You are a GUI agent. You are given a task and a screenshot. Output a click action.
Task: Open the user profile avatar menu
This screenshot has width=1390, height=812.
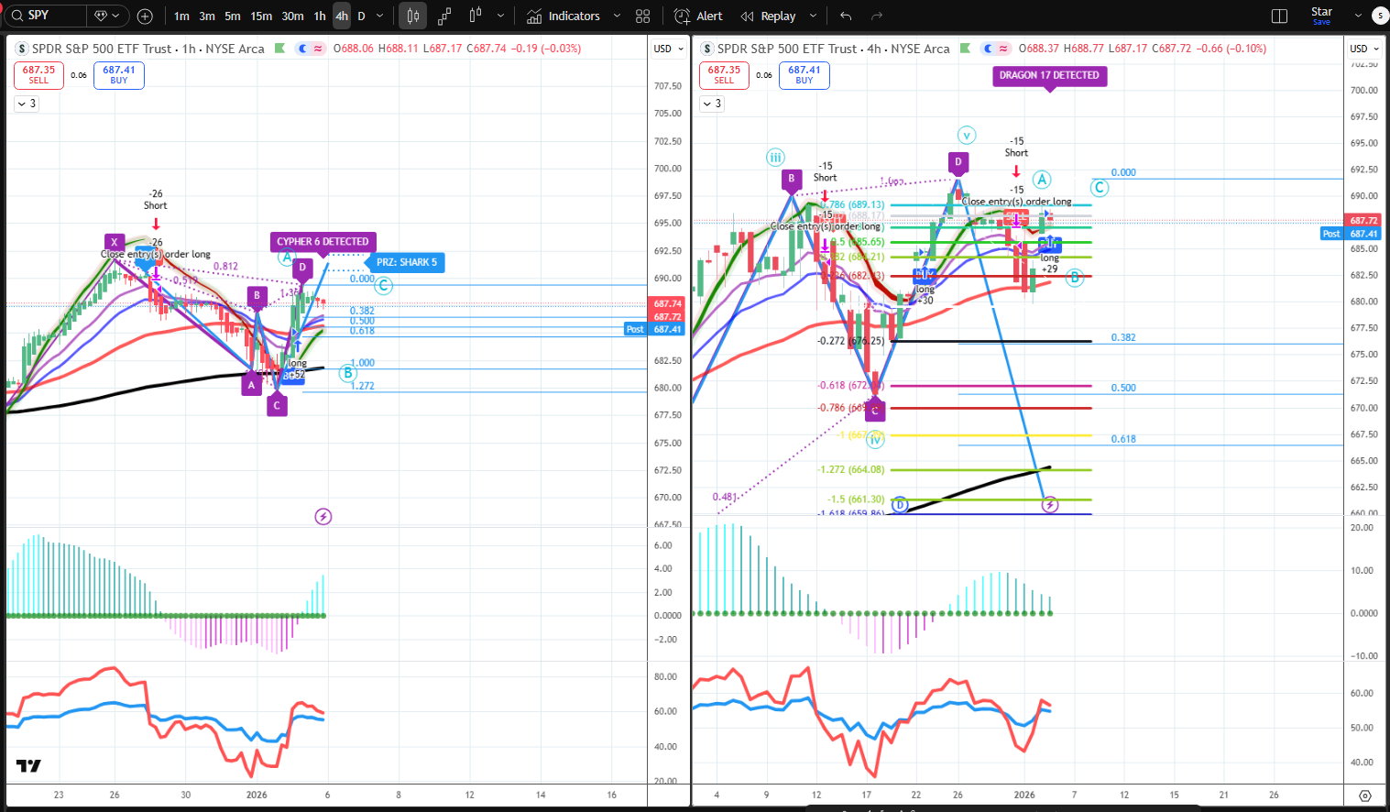[1380, 16]
